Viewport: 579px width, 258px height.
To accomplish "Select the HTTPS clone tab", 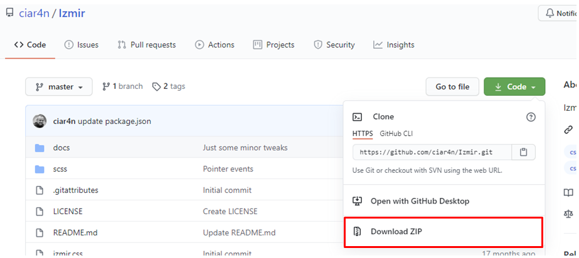I will point(363,134).
